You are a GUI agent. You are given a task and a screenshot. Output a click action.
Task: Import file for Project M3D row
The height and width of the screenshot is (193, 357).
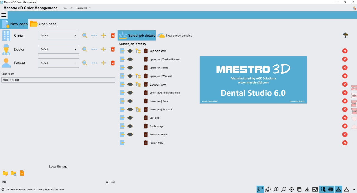pyautogui.click(x=122, y=143)
